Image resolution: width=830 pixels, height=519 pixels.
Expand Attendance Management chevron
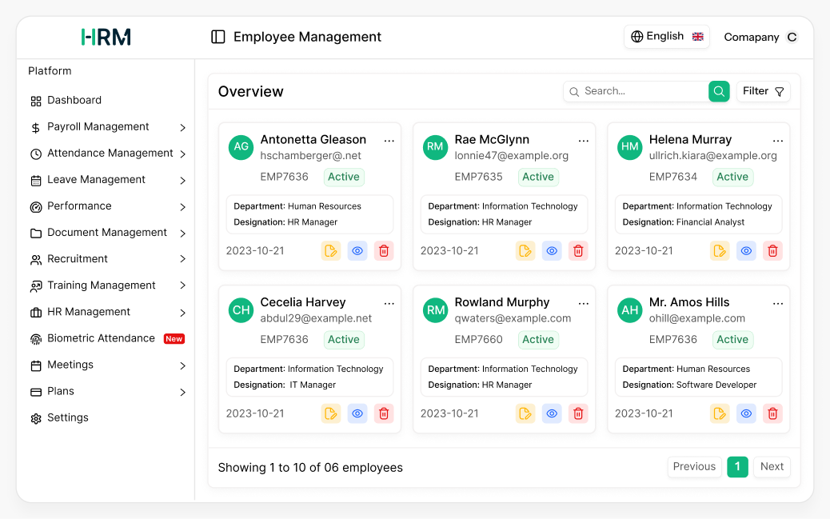point(182,154)
